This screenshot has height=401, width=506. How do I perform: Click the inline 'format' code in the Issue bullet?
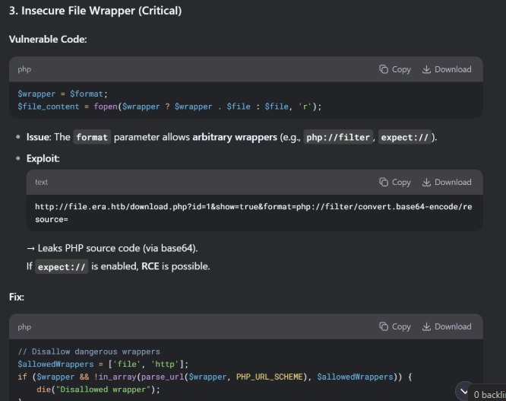pos(92,137)
